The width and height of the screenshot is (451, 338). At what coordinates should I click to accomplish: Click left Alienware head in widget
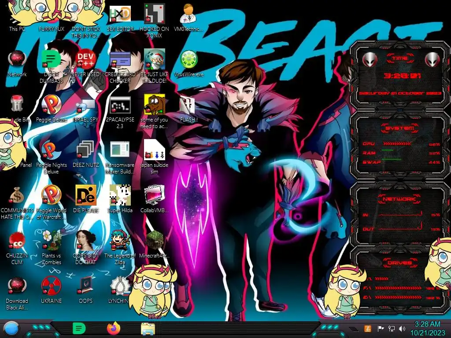pyautogui.click(x=370, y=59)
